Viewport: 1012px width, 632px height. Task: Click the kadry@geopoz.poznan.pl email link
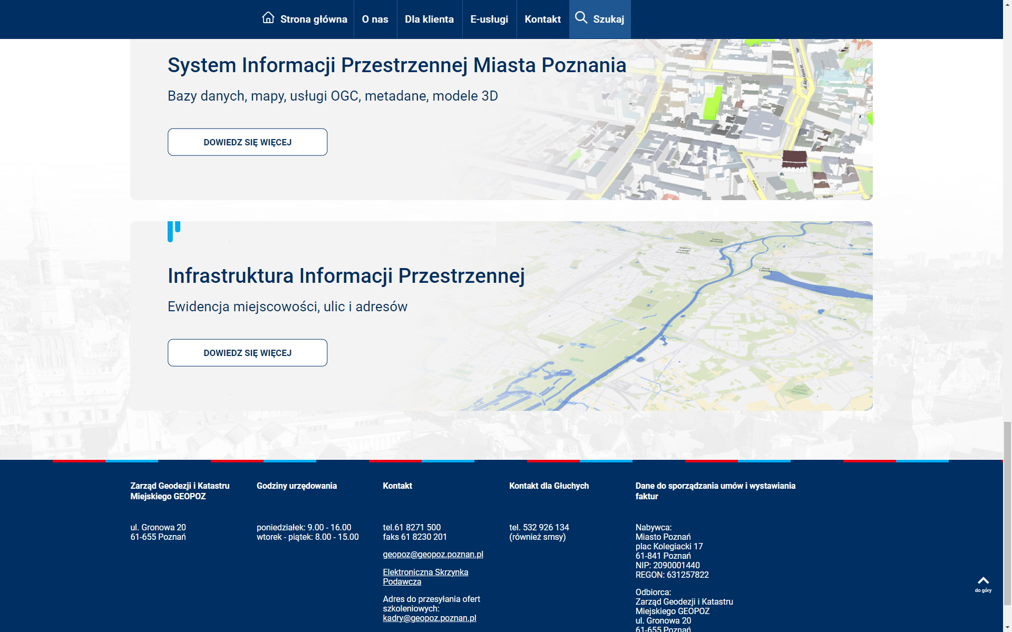coord(429,618)
